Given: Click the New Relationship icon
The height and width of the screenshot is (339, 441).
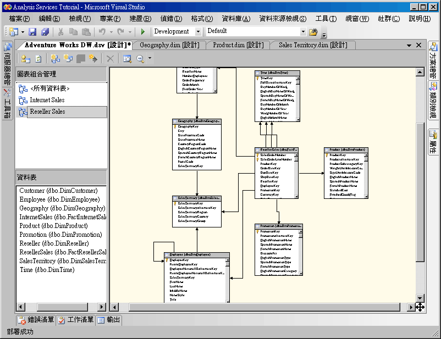Looking at the screenshot, I should pos(93,58).
